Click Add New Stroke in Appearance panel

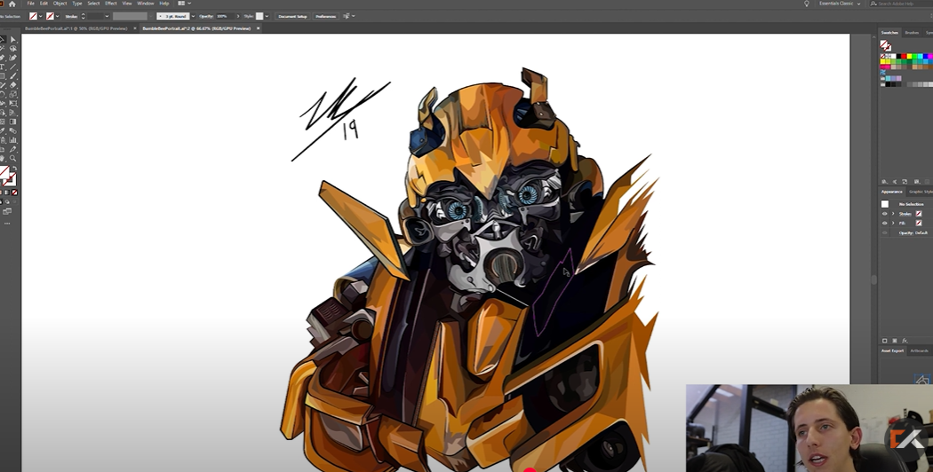coord(884,341)
